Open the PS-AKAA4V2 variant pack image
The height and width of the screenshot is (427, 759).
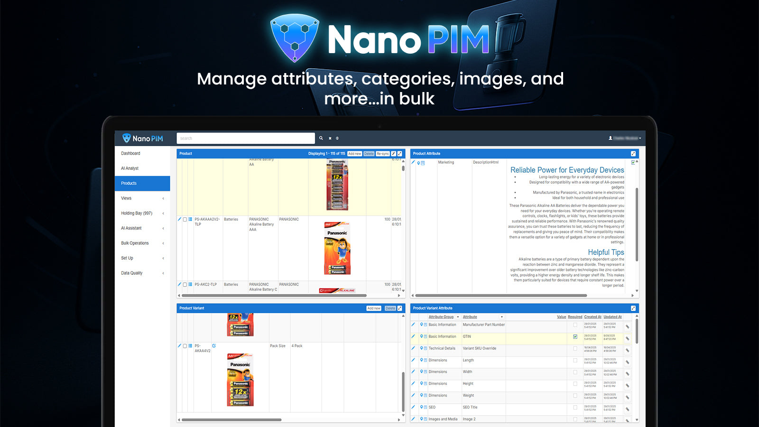click(240, 380)
